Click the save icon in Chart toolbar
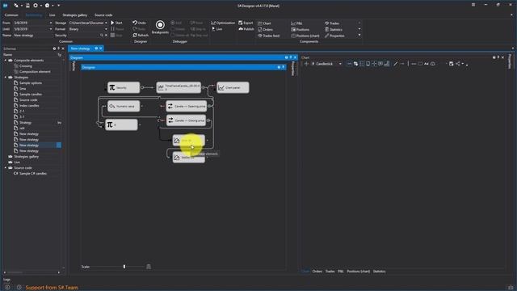 pyautogui.click(x=451, y=64)
